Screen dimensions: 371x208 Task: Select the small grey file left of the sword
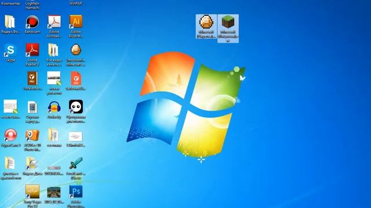pos(54,168)
